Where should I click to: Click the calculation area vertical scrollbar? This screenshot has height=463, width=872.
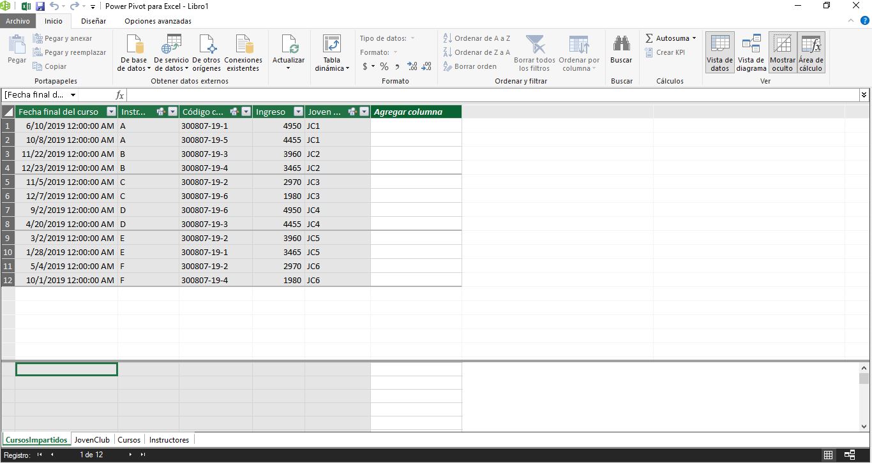click(x=864, y=395)
